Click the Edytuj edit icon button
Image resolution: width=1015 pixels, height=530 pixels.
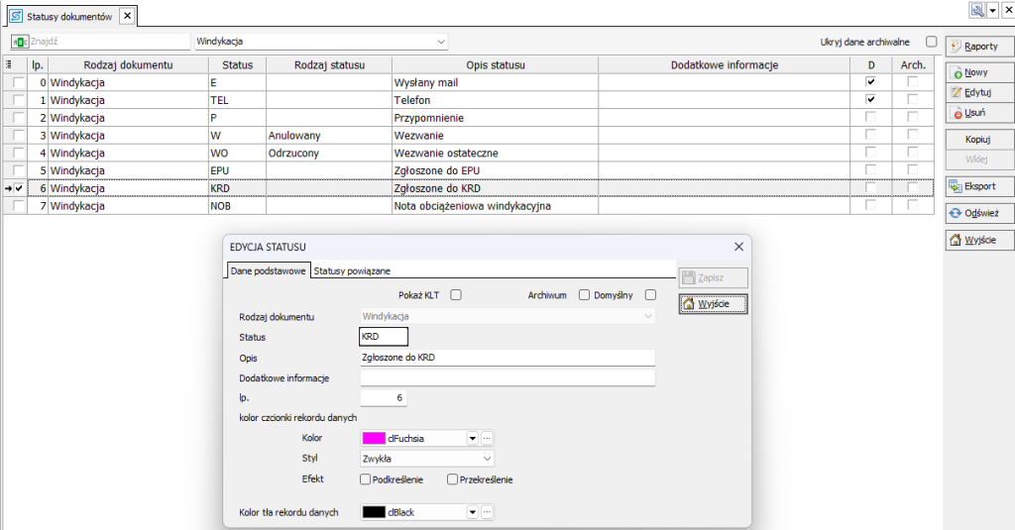tap(979, 92)
